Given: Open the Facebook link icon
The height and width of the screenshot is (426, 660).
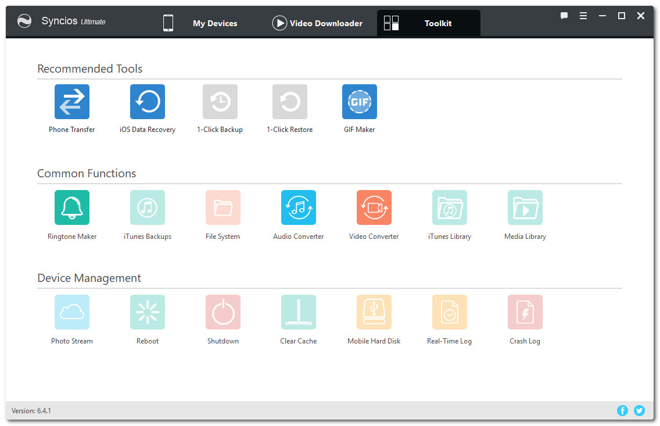Looking at the screenshot, I should pos(623,410).
